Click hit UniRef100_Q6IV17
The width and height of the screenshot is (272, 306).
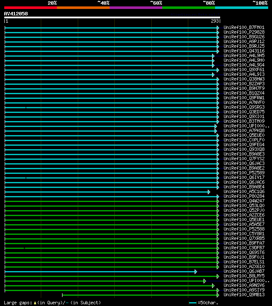click(244, 177)
